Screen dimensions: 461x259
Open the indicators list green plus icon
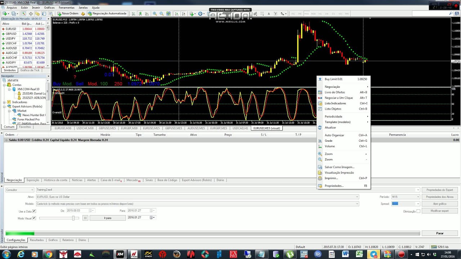(192, 14)
